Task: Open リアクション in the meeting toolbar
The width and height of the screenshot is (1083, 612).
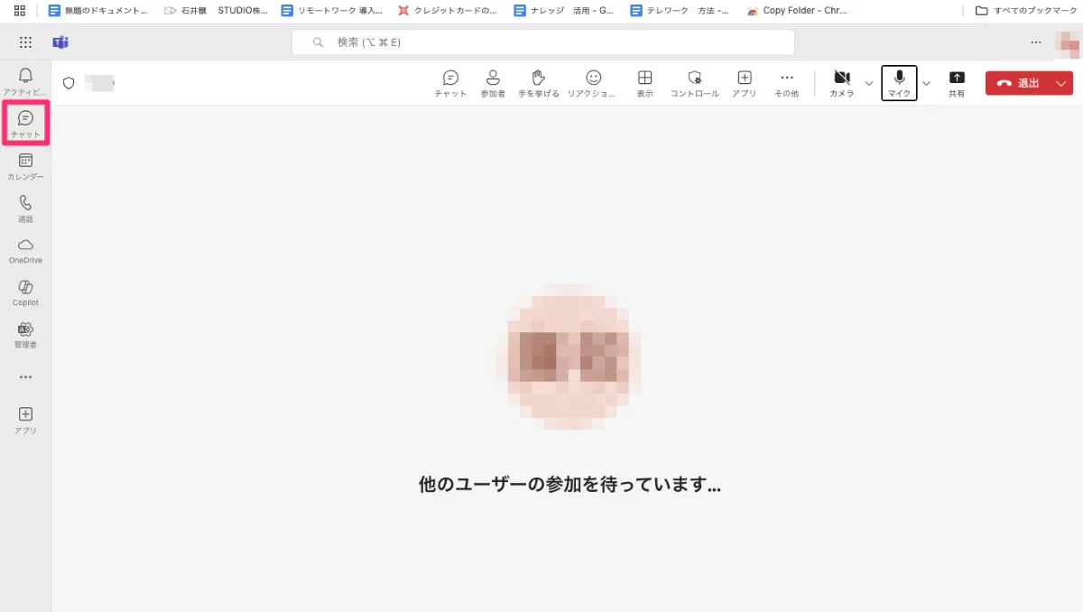Action: (x=594, y=82)
